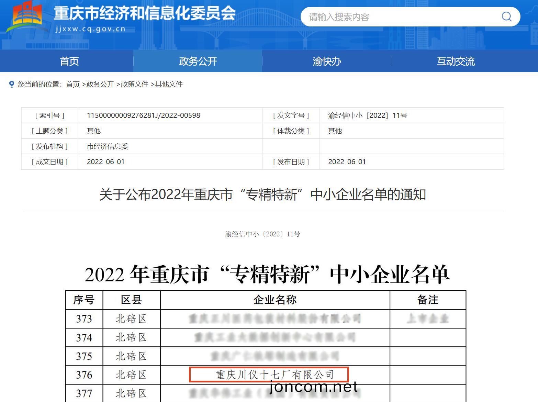Switch to the 政务公开 navigation tab

click(x=198, y=61)
